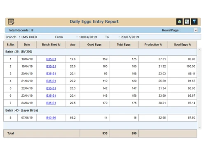Open the Rows/Page dropdown
Screen dimensions: 206x155
tap(196, 30)
